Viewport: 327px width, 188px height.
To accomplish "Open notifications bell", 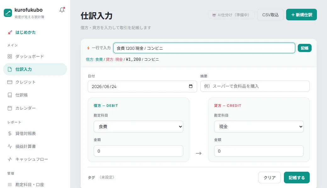I will pyautogui.click(x=62, y=10).
